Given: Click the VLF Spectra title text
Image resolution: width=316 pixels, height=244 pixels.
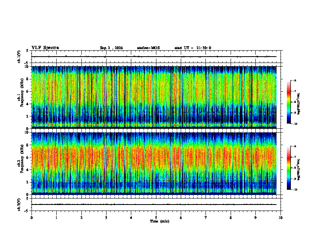Looking at the screenshot, I should click(x=45, y=48).
